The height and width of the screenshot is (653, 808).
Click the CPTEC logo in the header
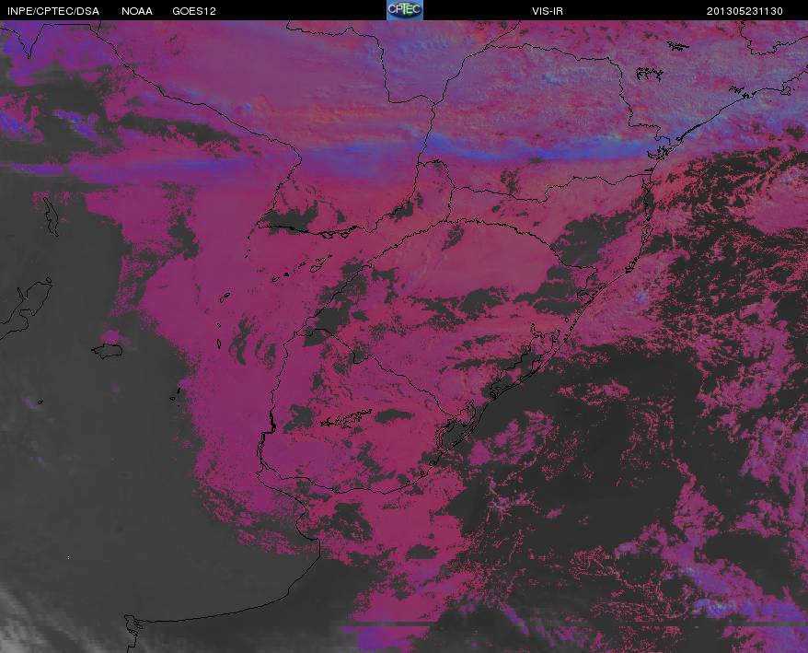405,10
